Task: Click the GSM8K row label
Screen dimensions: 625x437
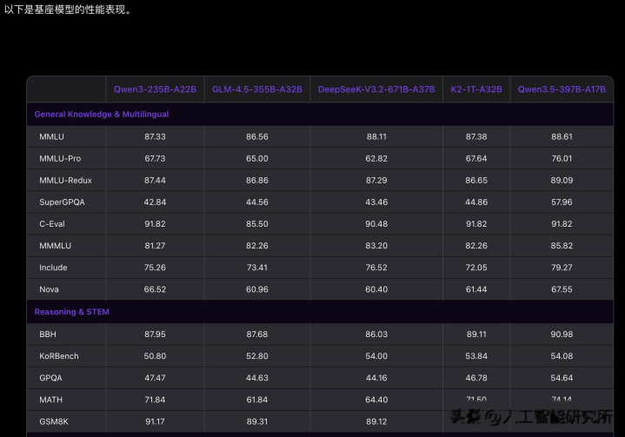Action: [53, 420]
